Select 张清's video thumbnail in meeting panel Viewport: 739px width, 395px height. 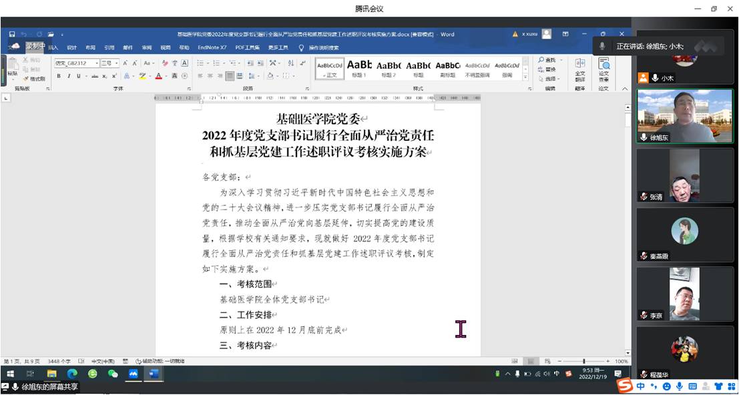(684, 177)
